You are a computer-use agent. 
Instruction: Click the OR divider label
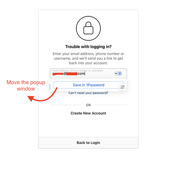click(88, 105)
